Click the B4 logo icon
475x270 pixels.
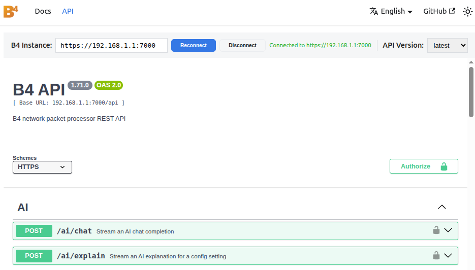click(11, 12)
